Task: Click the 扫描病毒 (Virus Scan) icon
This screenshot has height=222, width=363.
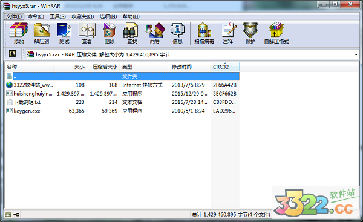Action: tap(204, 30)
